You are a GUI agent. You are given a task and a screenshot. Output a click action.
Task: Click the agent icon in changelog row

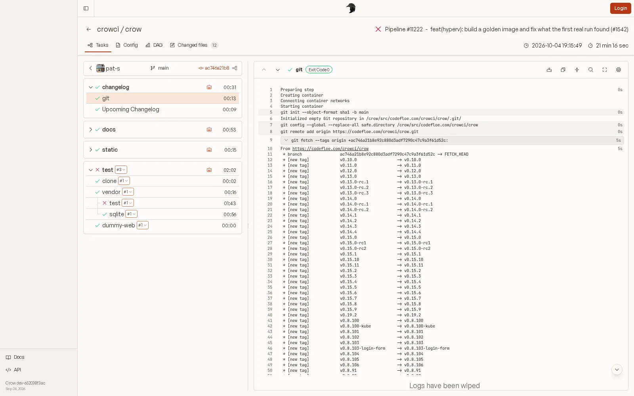209,87
